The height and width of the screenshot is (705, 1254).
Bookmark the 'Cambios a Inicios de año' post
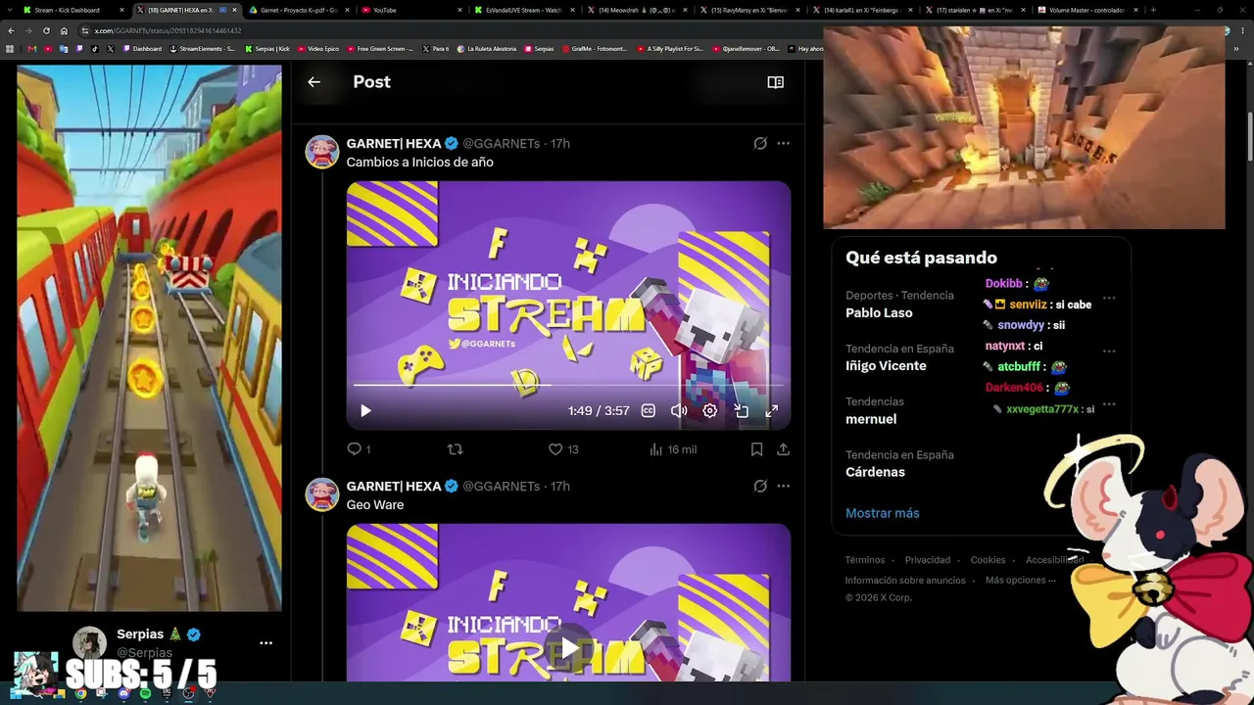point(756,449)
